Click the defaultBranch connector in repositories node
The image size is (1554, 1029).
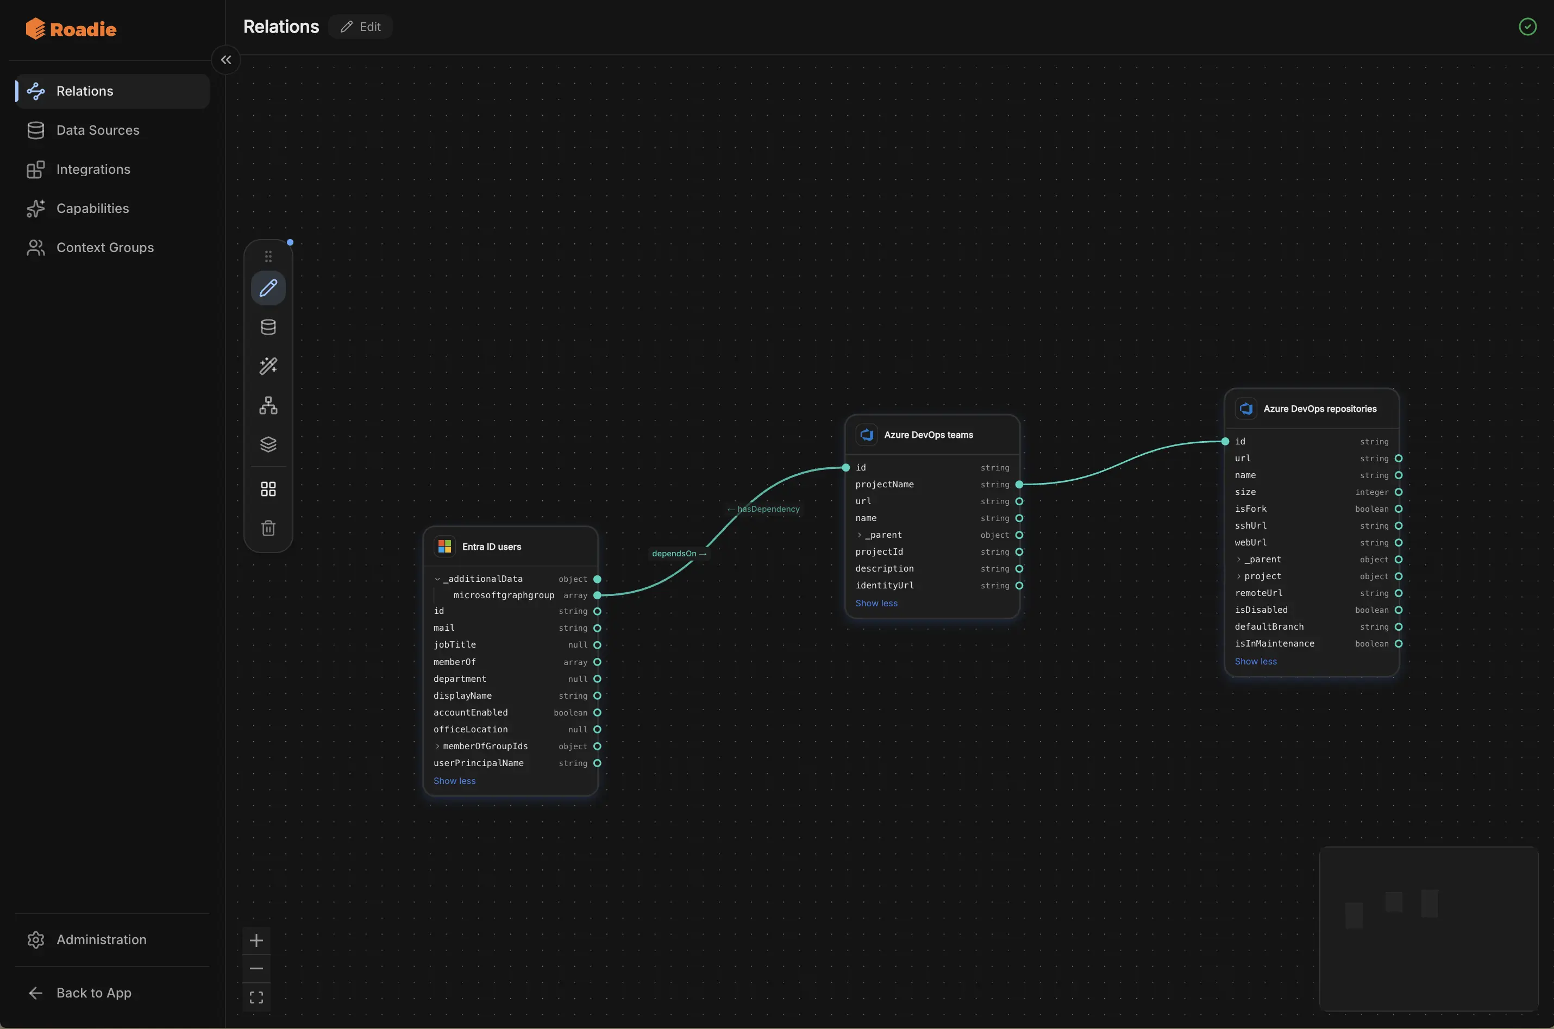1399,627
